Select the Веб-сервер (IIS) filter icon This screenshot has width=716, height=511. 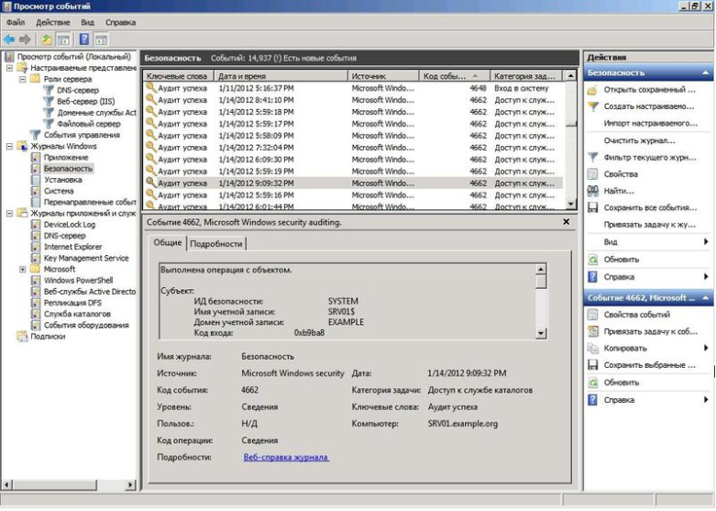48,102
